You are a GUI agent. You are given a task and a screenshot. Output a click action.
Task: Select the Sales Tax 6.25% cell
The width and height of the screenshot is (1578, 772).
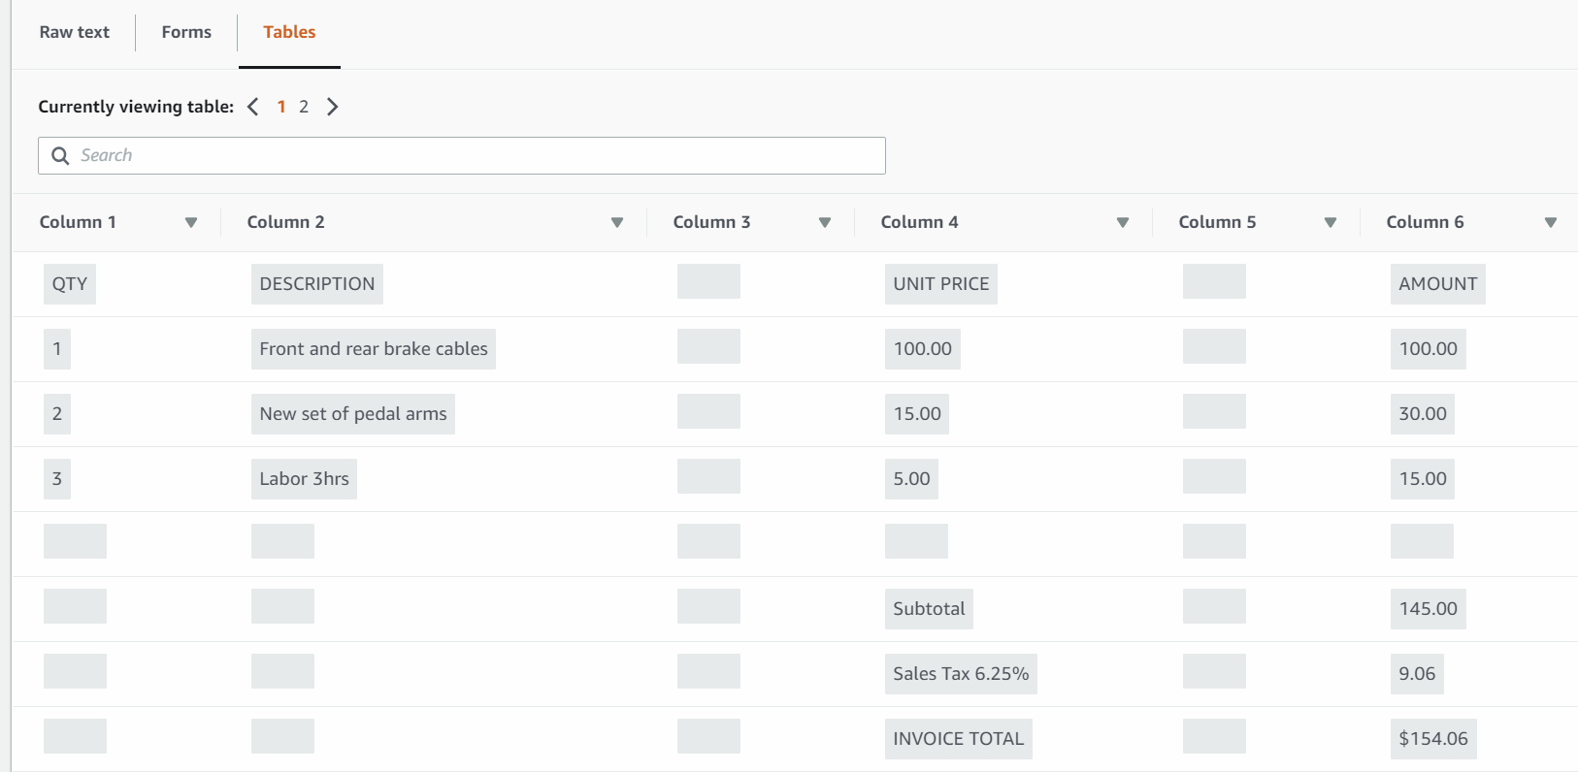click(x=960, y=674)
